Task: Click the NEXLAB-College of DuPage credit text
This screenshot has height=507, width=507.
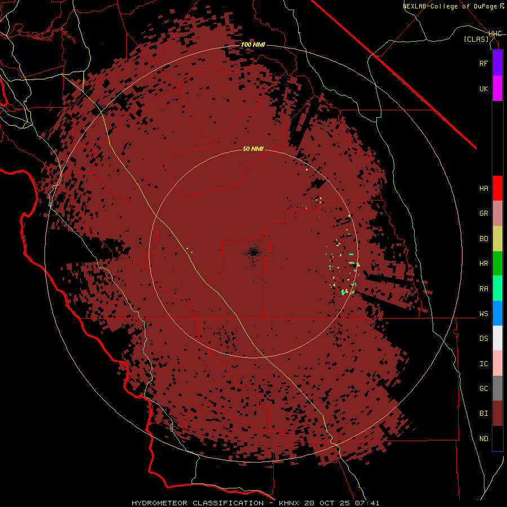Action: click(x=450, y=6)
